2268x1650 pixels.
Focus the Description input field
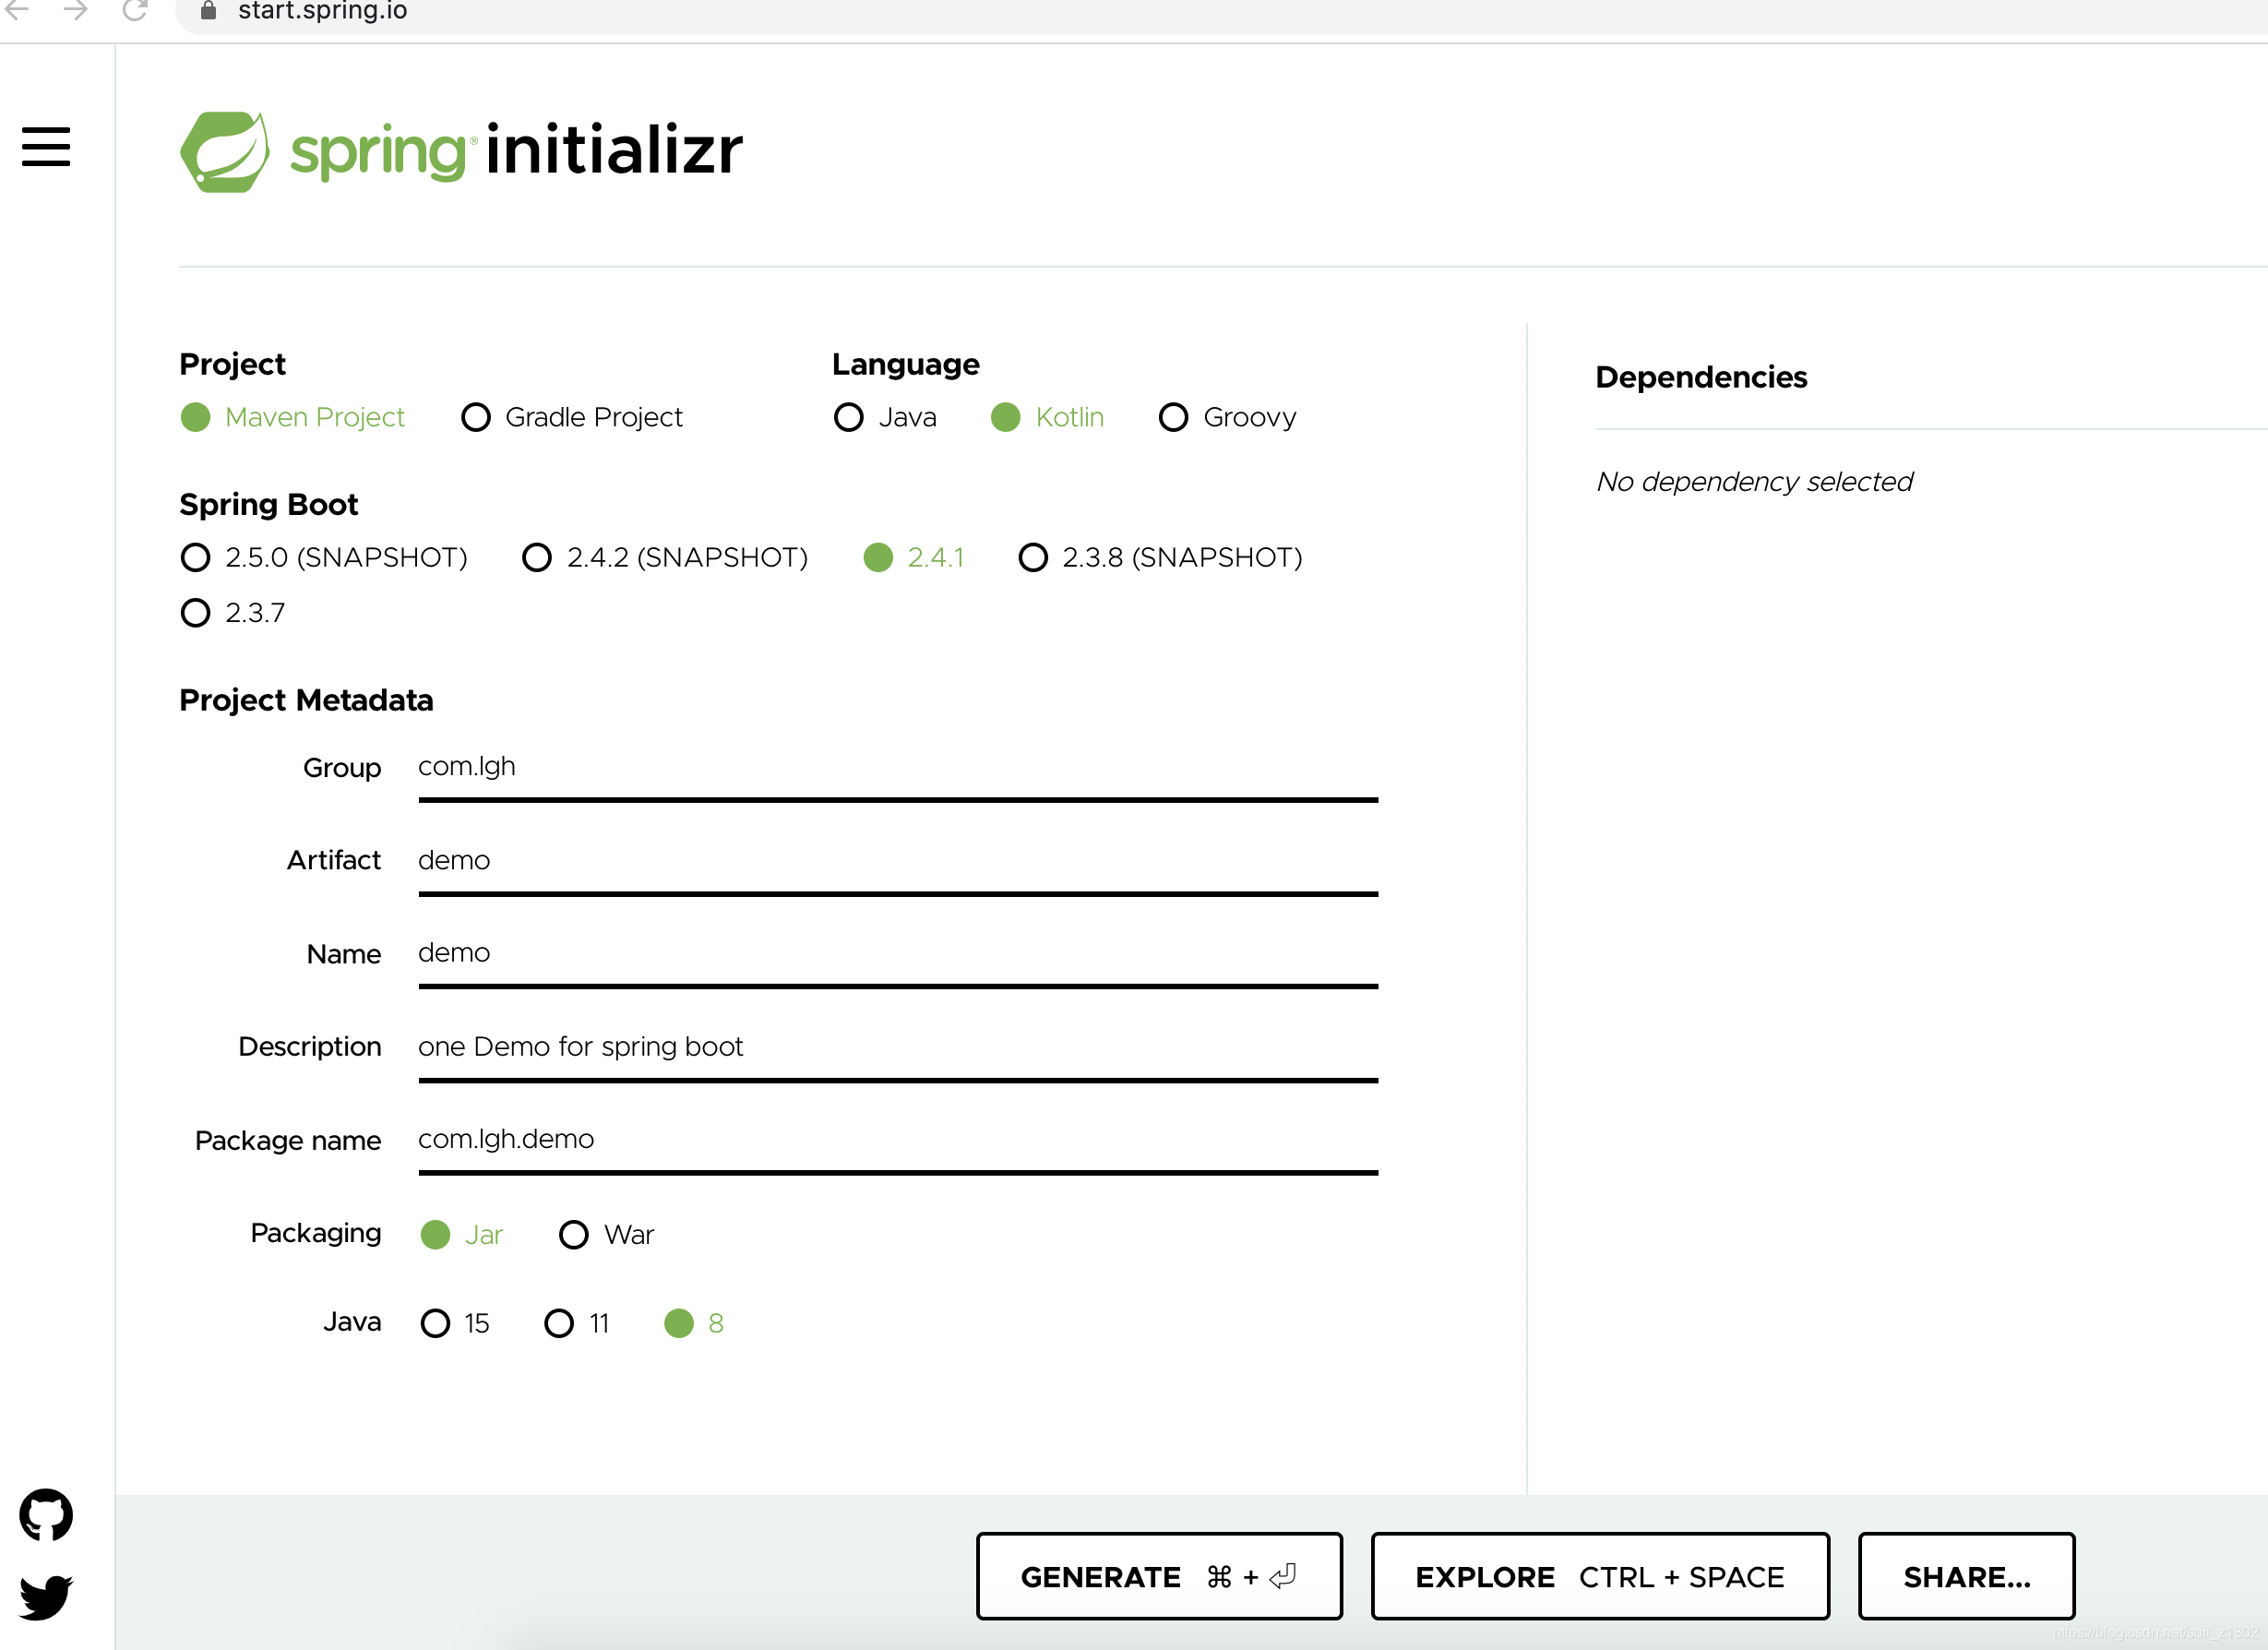[898, 1047]
